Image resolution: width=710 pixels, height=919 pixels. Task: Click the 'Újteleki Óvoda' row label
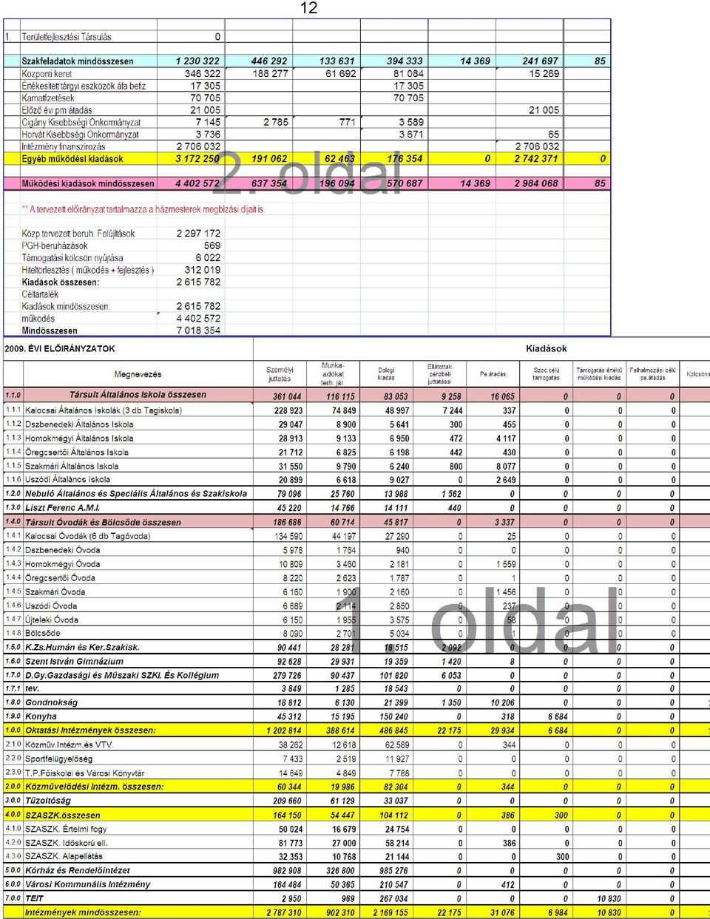tap(52, 620)
